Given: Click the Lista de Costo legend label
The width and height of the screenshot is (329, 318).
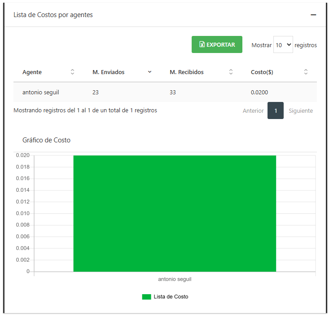Looking at the screenshot, I should (x=171, y=297).
